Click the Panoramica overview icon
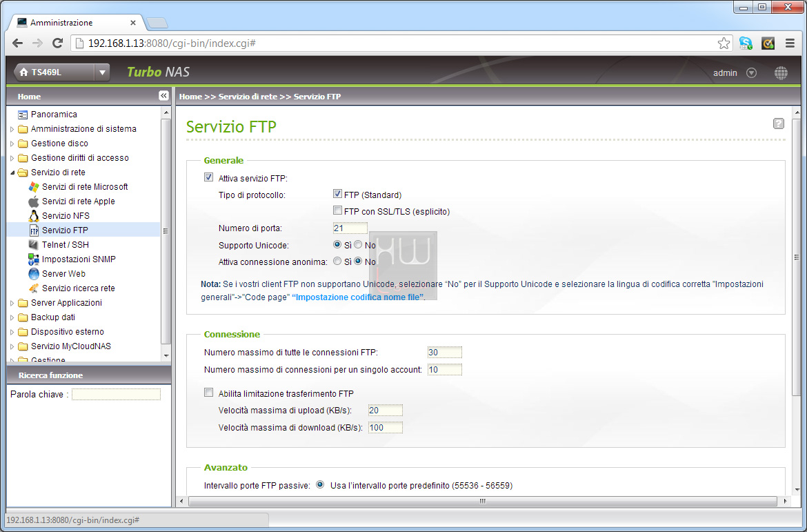 pos(23,115)
